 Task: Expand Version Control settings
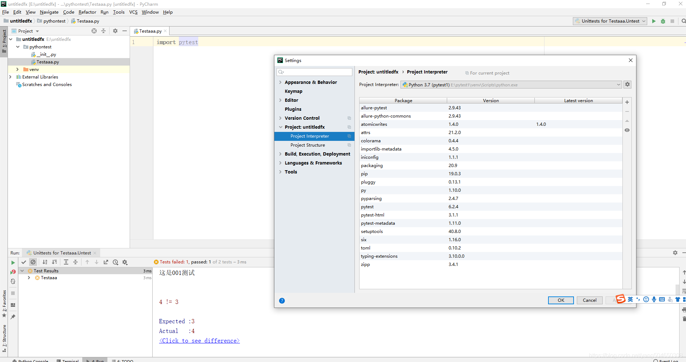pos(281,118)
